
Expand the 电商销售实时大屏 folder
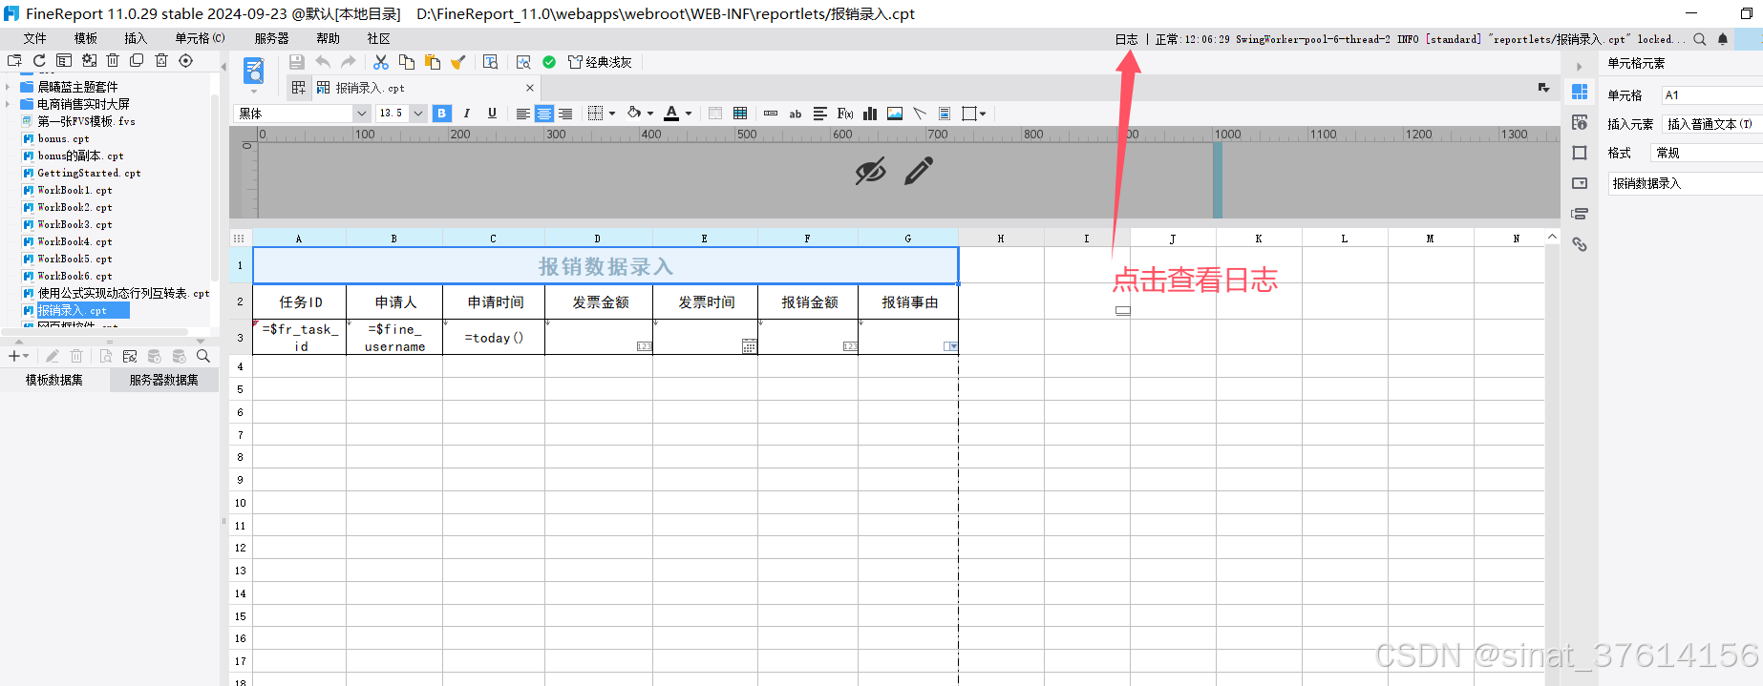(x=8, y=104)
